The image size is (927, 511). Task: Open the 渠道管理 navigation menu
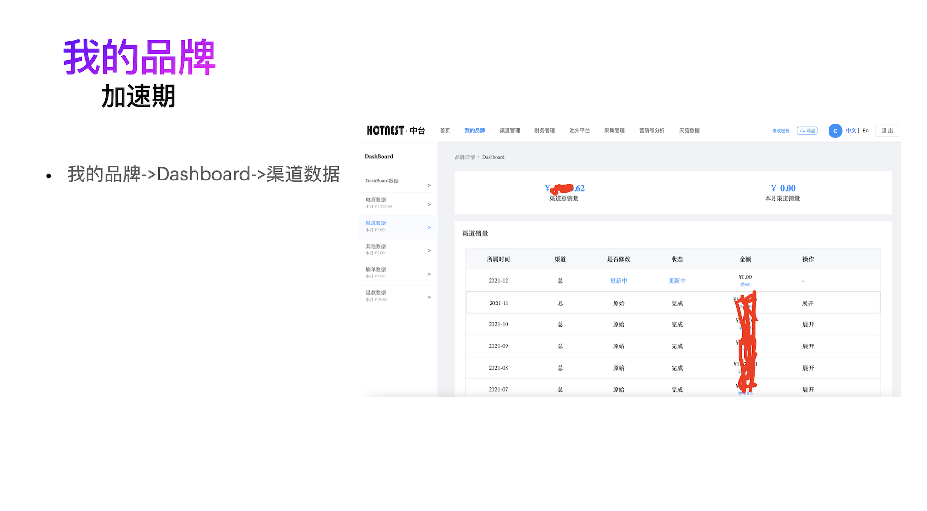(x=509, y=131)
